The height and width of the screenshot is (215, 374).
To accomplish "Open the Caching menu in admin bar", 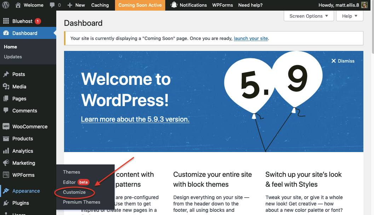I will tap(100, 5).
